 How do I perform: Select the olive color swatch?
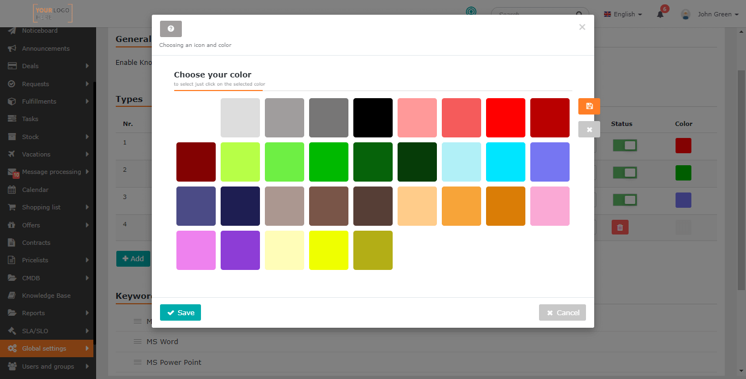[x=373, y=250]
